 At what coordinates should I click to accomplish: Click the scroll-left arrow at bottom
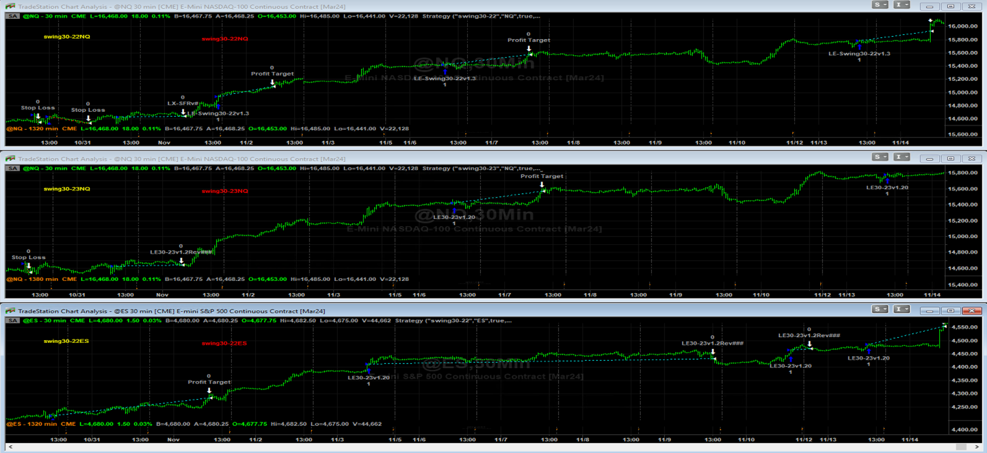10,447
